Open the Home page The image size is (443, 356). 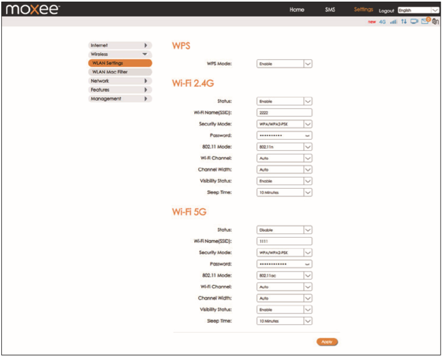coord(297,9)
